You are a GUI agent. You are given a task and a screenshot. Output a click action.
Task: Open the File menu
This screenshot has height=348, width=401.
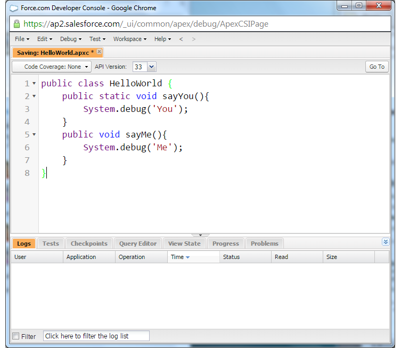[x=22, y=39]
